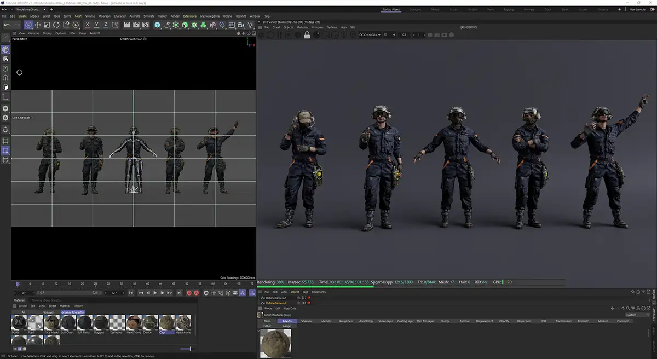Toggle the X axis lock
Image resolution: width=657 pixels, height=359 pixels.
tap(87, 25)
